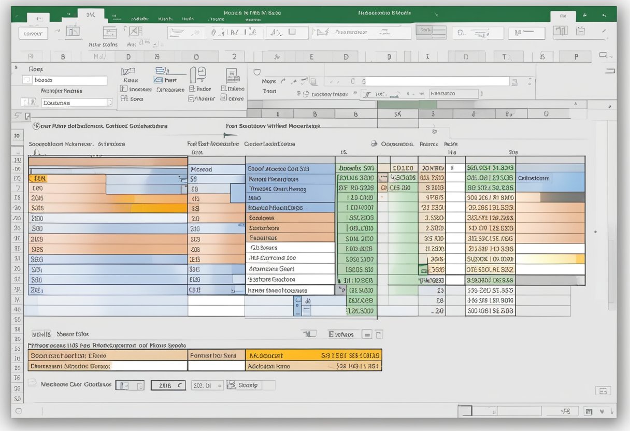Toggle the checkbox left of the Boods field

click(27, 80)
